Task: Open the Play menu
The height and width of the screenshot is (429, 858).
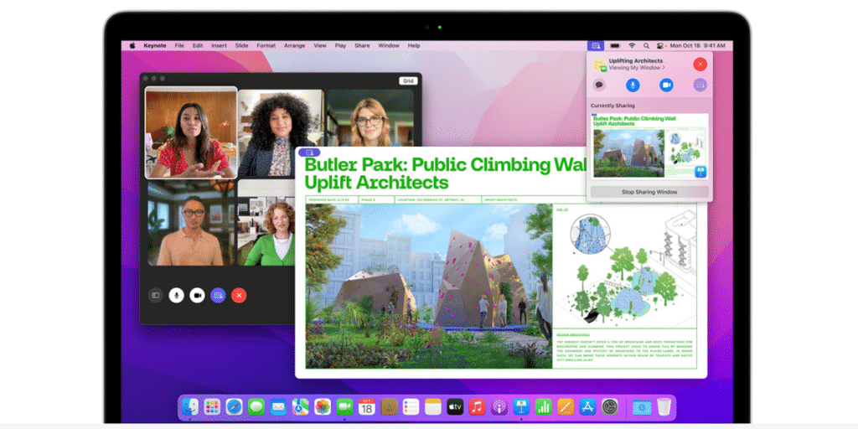Action: coord(340,46)
